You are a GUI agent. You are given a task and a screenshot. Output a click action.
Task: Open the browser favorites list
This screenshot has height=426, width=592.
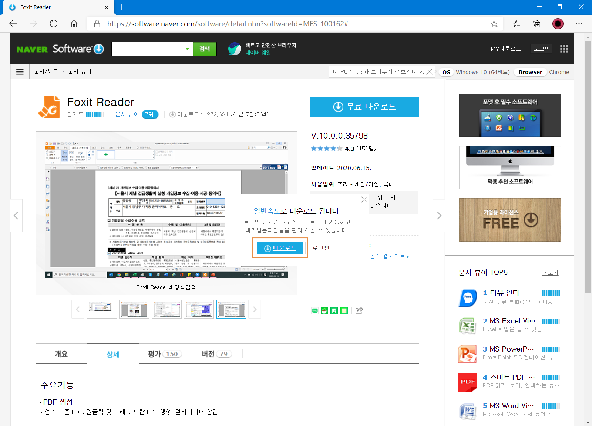click(x=516, y=24)
